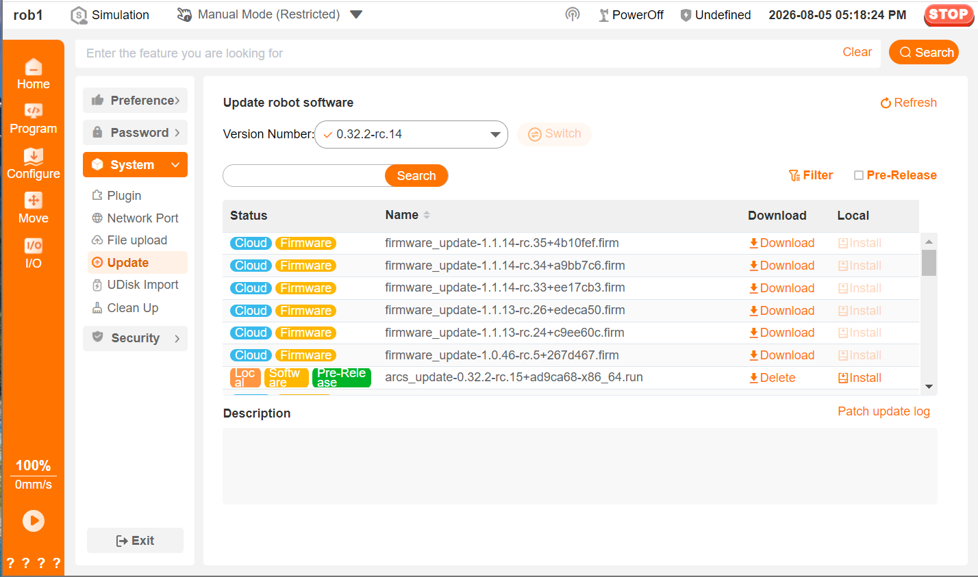Viewport: 978px width, 577px height.
Task: Click the Switch version button
Action: (x=554, y=134)
